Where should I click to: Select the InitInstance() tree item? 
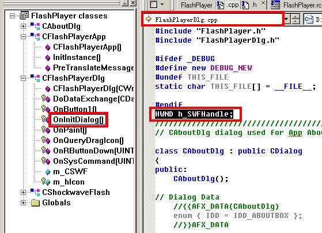click(77, 58)
